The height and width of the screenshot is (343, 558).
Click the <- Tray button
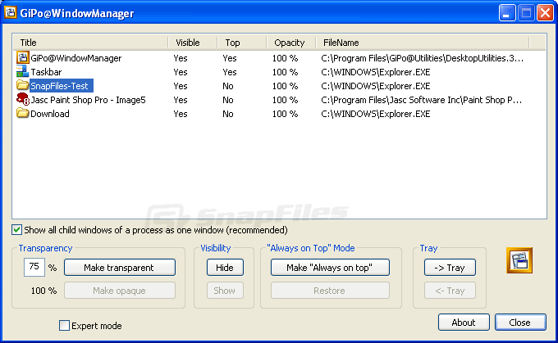point(450,291)
